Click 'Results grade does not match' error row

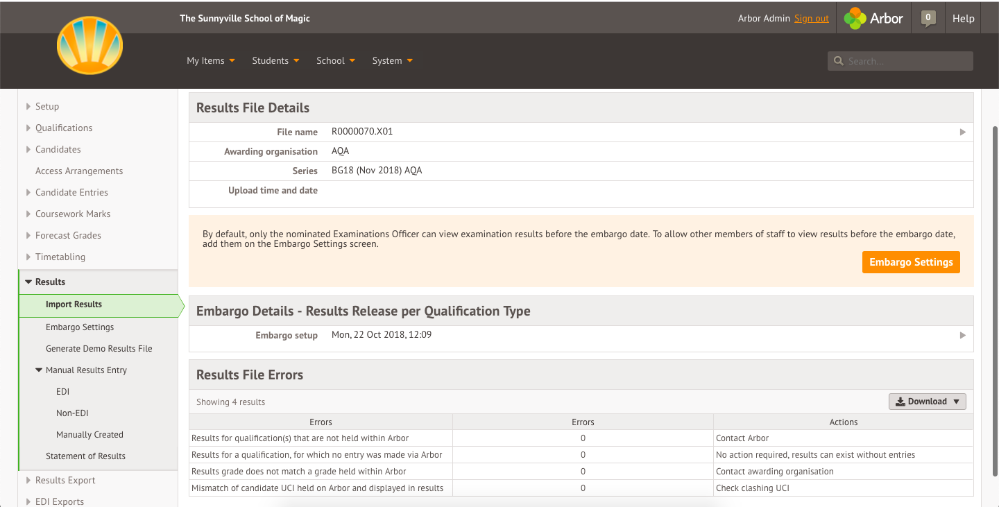pos(581,472)
